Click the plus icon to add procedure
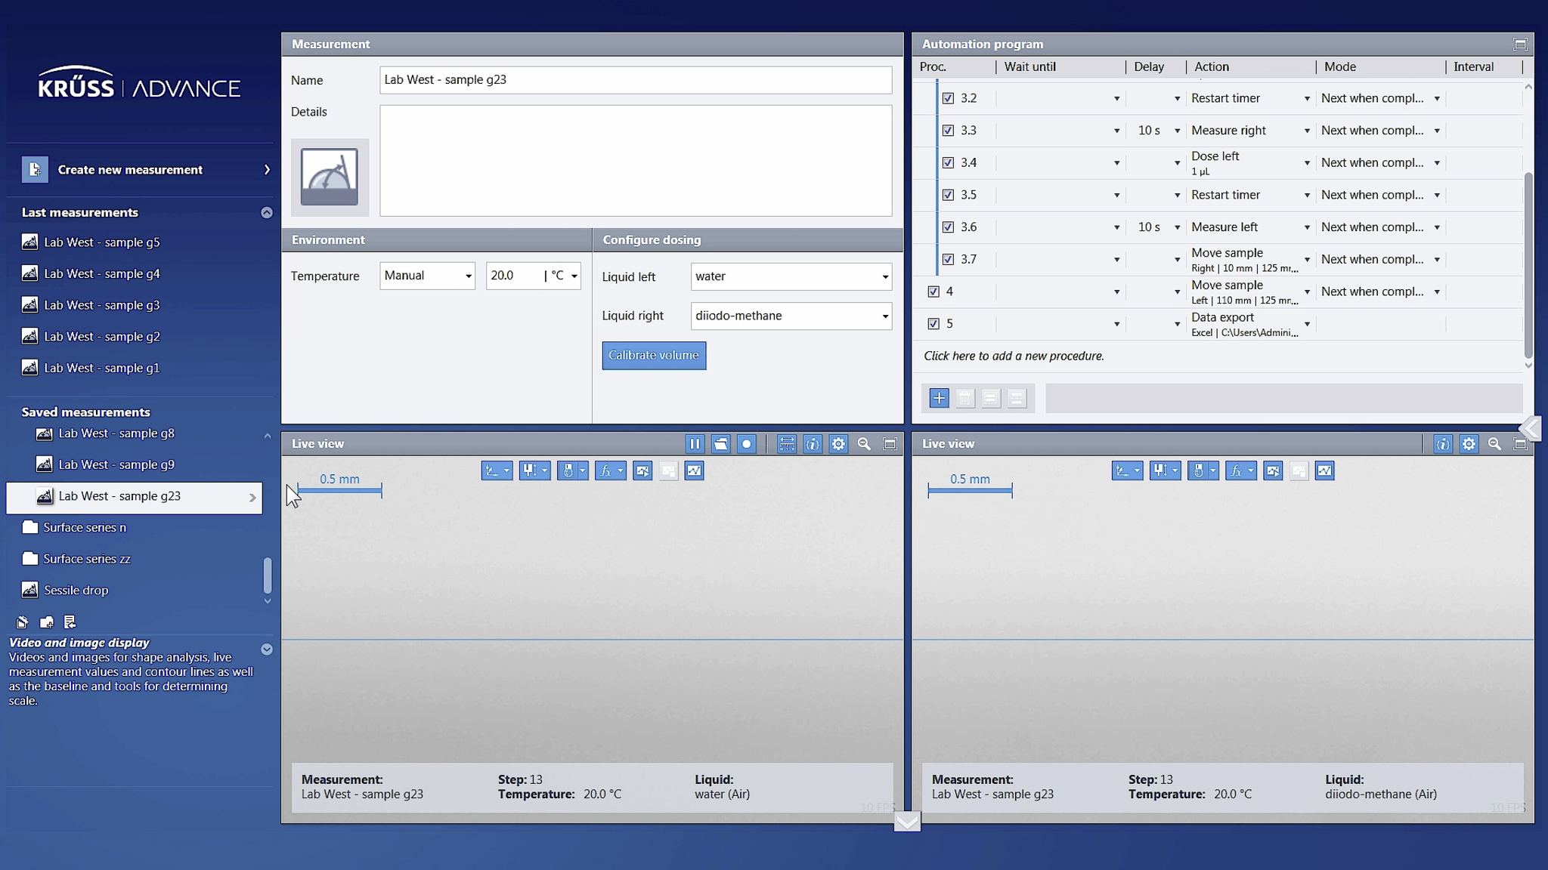This screenshot has height=870, width=1548. point(939,398)
